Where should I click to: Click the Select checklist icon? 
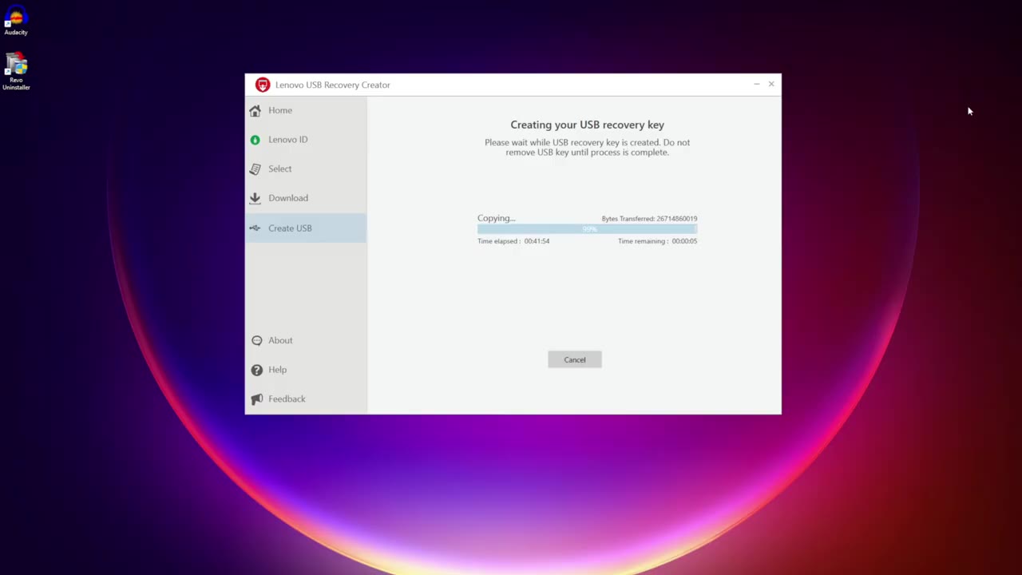click(255, 169)
